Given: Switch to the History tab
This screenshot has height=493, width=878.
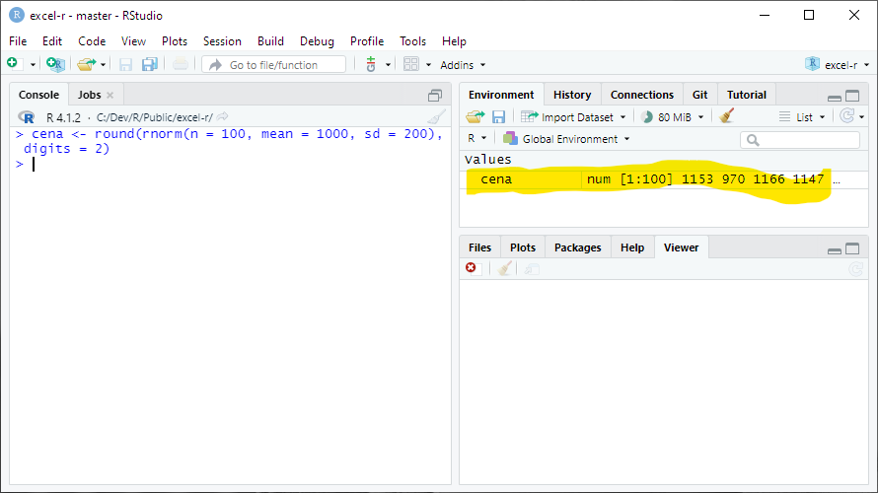Looking at the screenshot, I should 572,95.
